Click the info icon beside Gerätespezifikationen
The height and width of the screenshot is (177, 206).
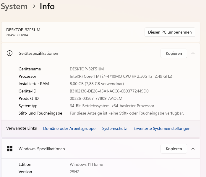[x=9, y=53]
